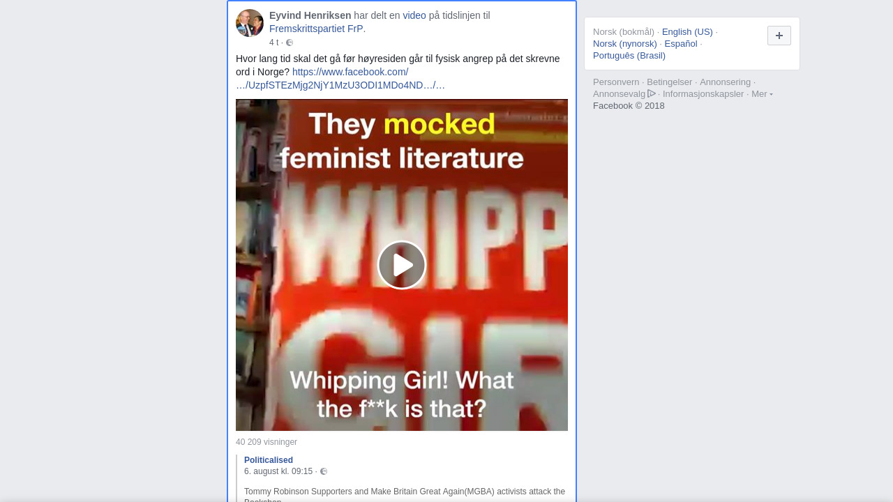Select the current Norsk (bokmål) language label

[x=624, y=31]
